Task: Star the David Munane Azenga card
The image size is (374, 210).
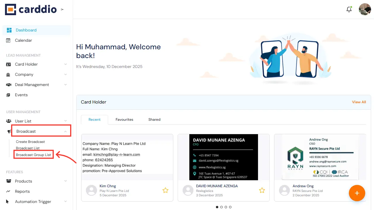Action: [x=262, y=190]
